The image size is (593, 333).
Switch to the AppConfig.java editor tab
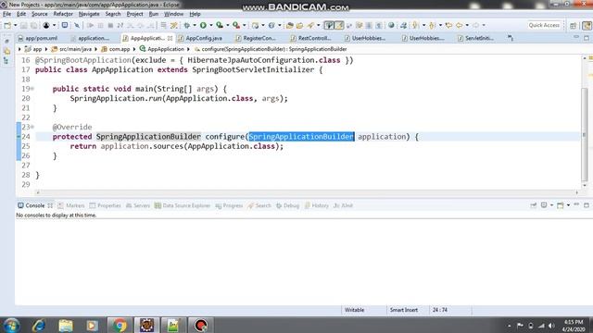point(200,38)
